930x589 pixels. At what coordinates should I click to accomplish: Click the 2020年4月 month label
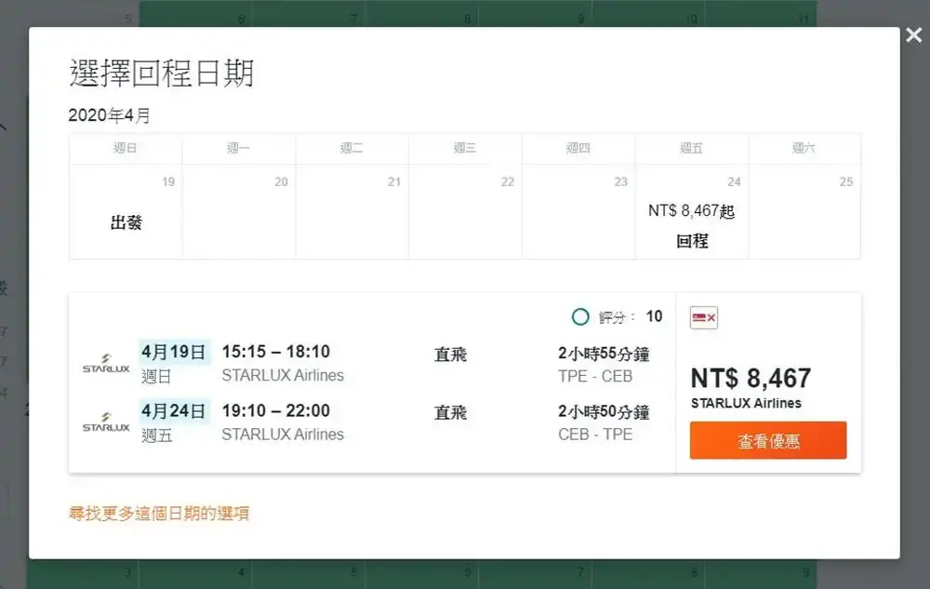109,115
